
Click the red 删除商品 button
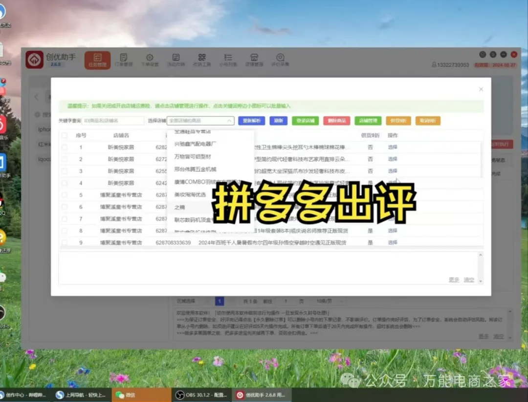[x=336, y=121]
